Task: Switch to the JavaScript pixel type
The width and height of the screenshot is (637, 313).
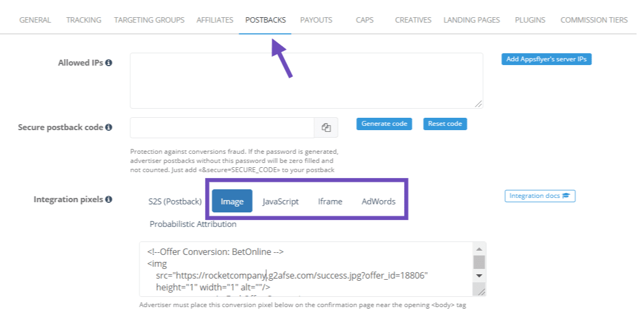Action: click(280, 201)
